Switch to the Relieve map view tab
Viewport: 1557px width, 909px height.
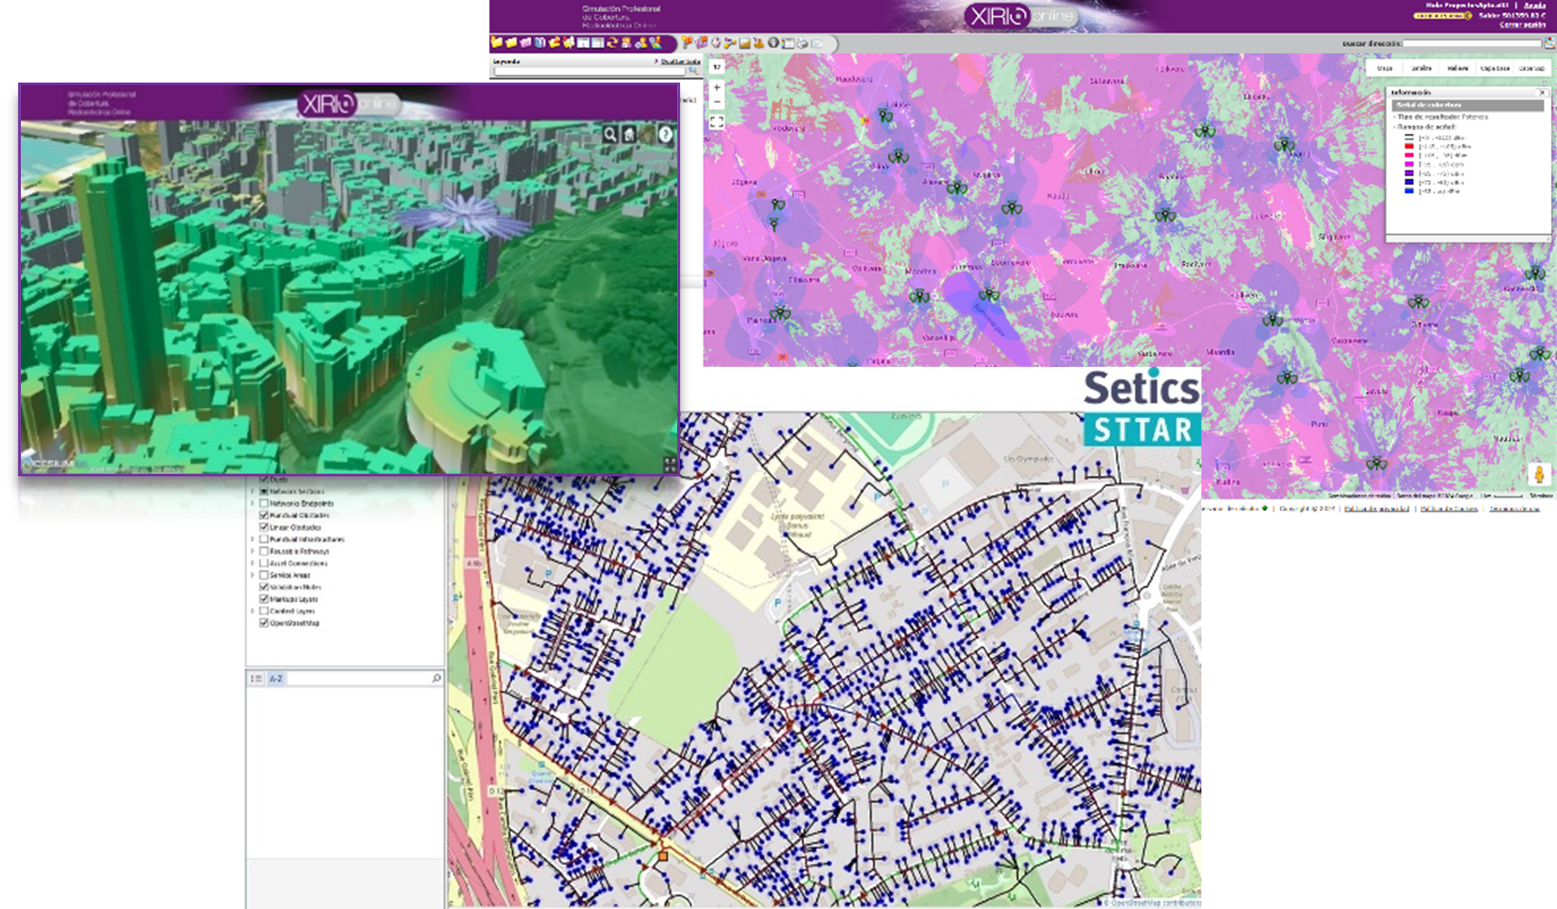[x=1458, y=68]
